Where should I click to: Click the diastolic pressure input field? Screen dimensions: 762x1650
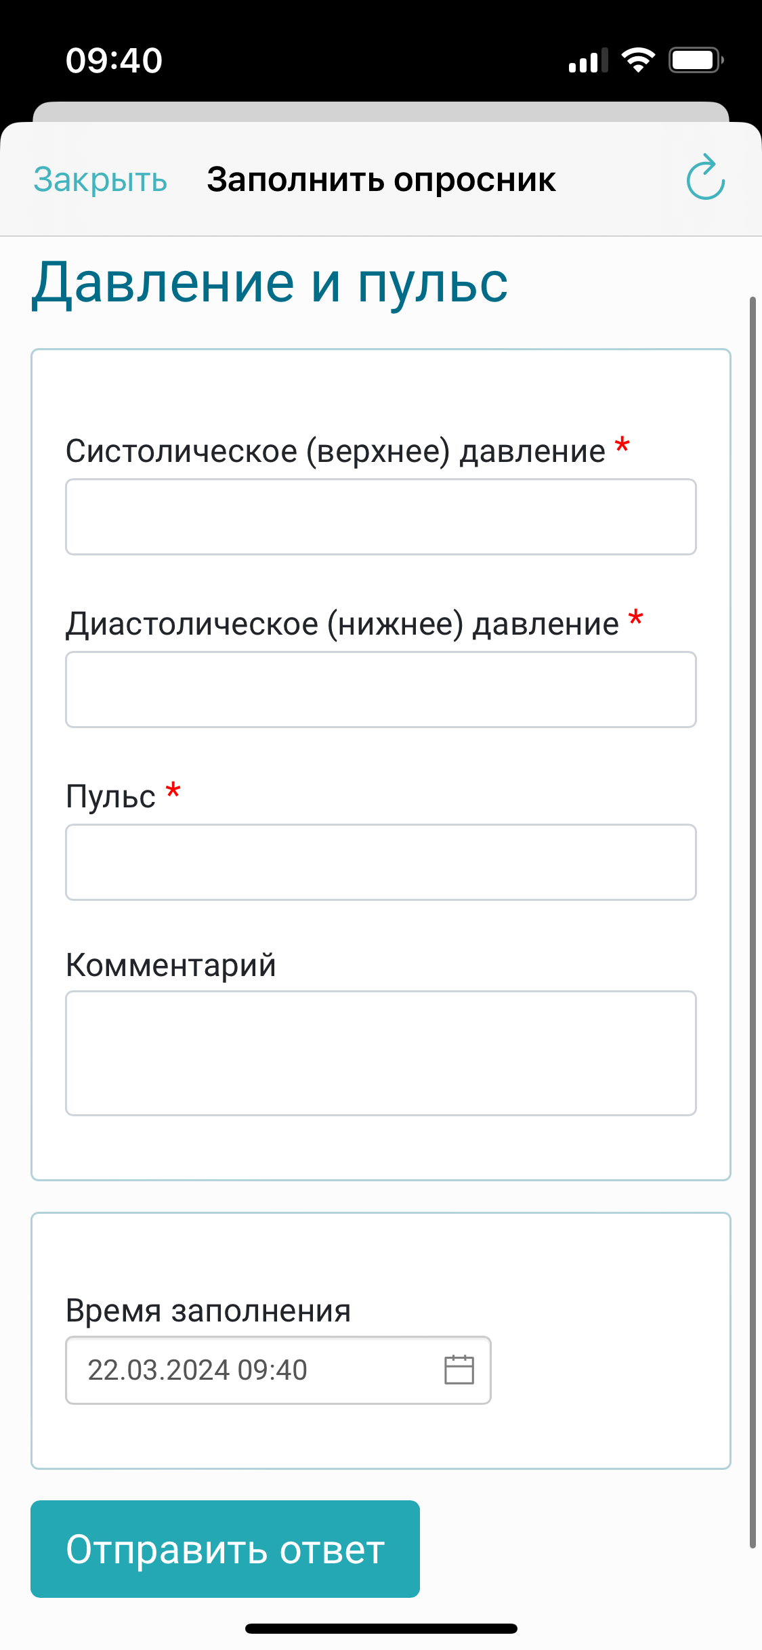(381, 690)
